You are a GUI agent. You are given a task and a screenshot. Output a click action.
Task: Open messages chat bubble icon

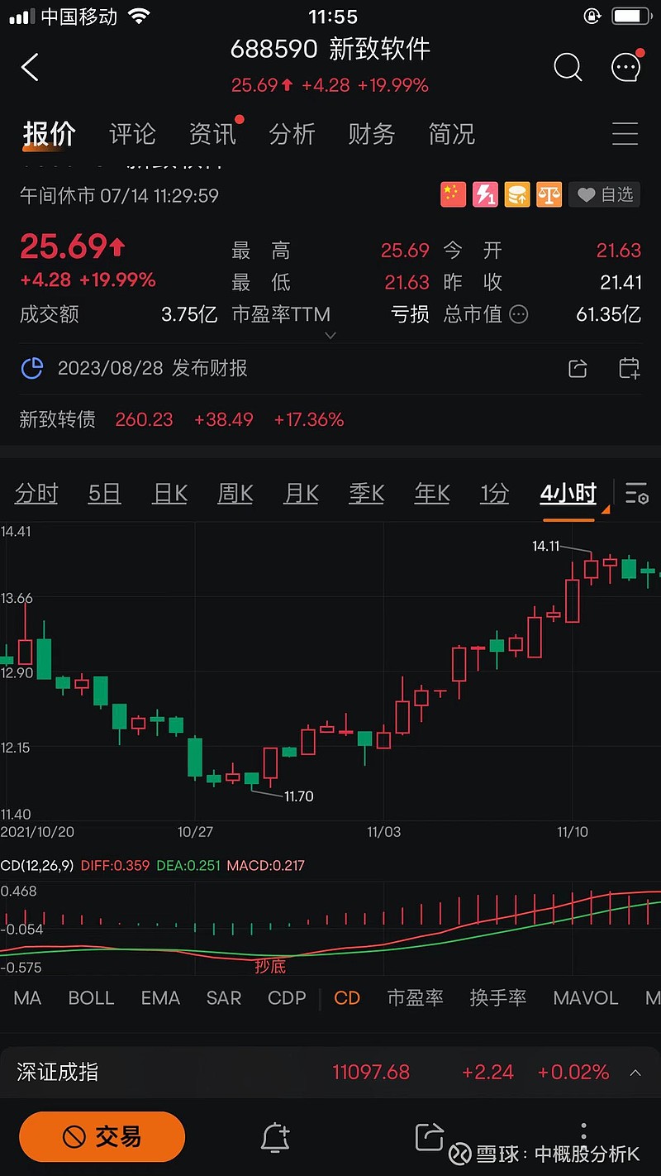tap(626, 66)
